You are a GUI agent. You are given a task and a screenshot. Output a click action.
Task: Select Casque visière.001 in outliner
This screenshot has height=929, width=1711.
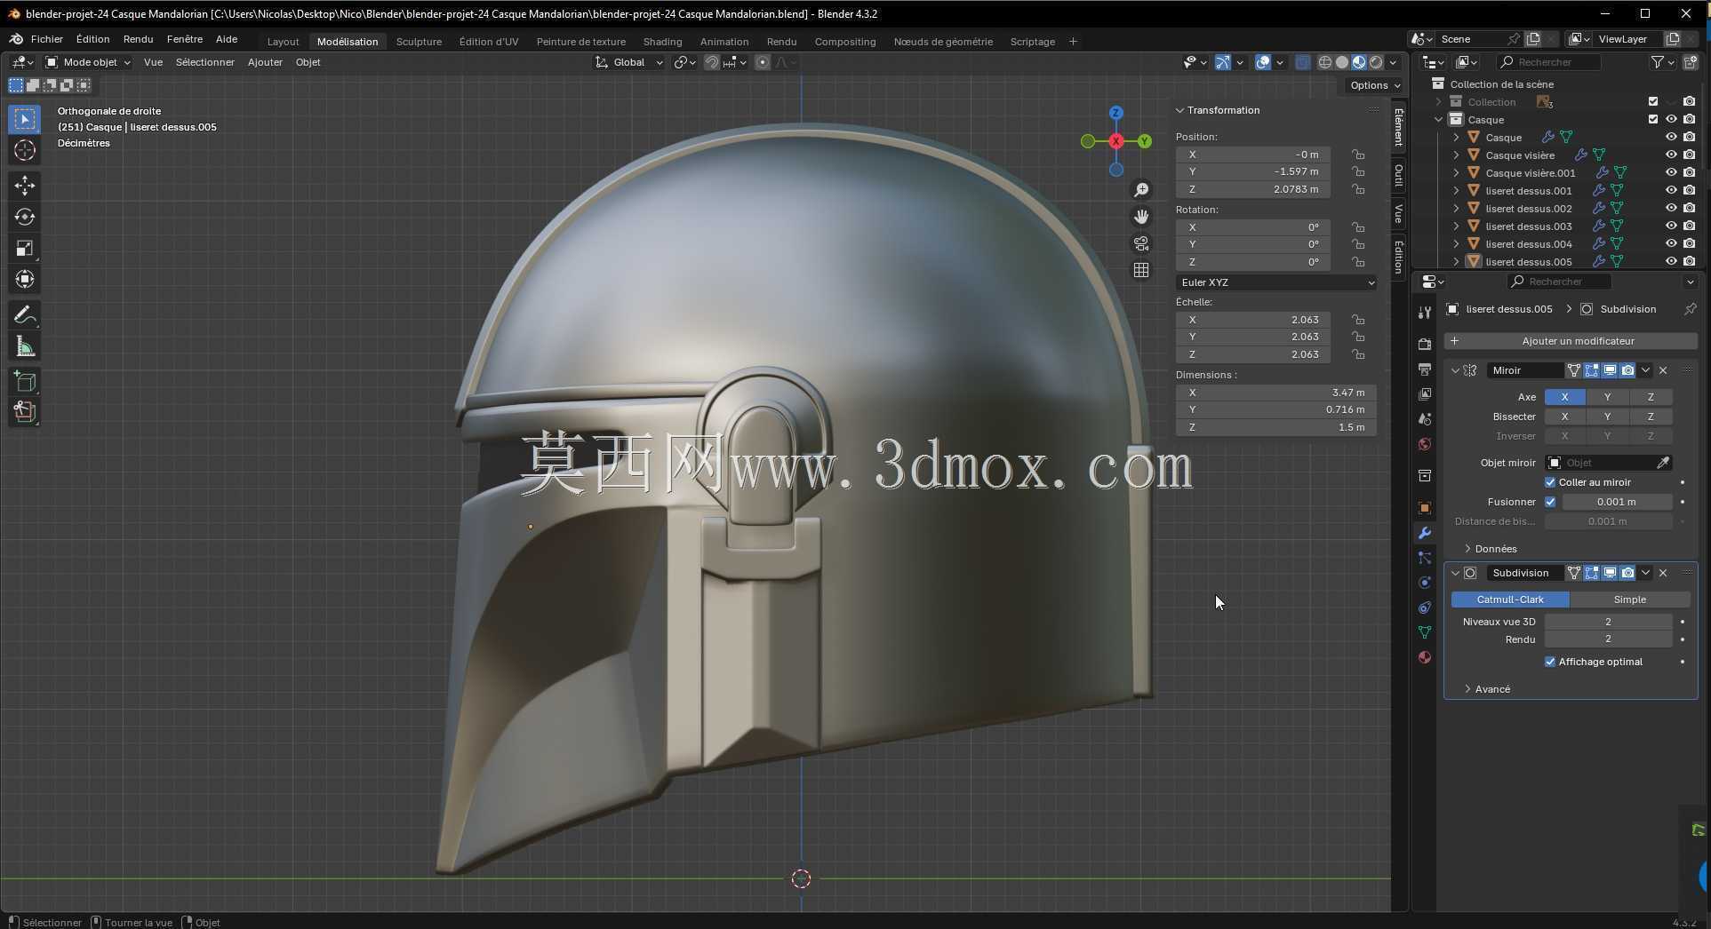point(1530,173)
